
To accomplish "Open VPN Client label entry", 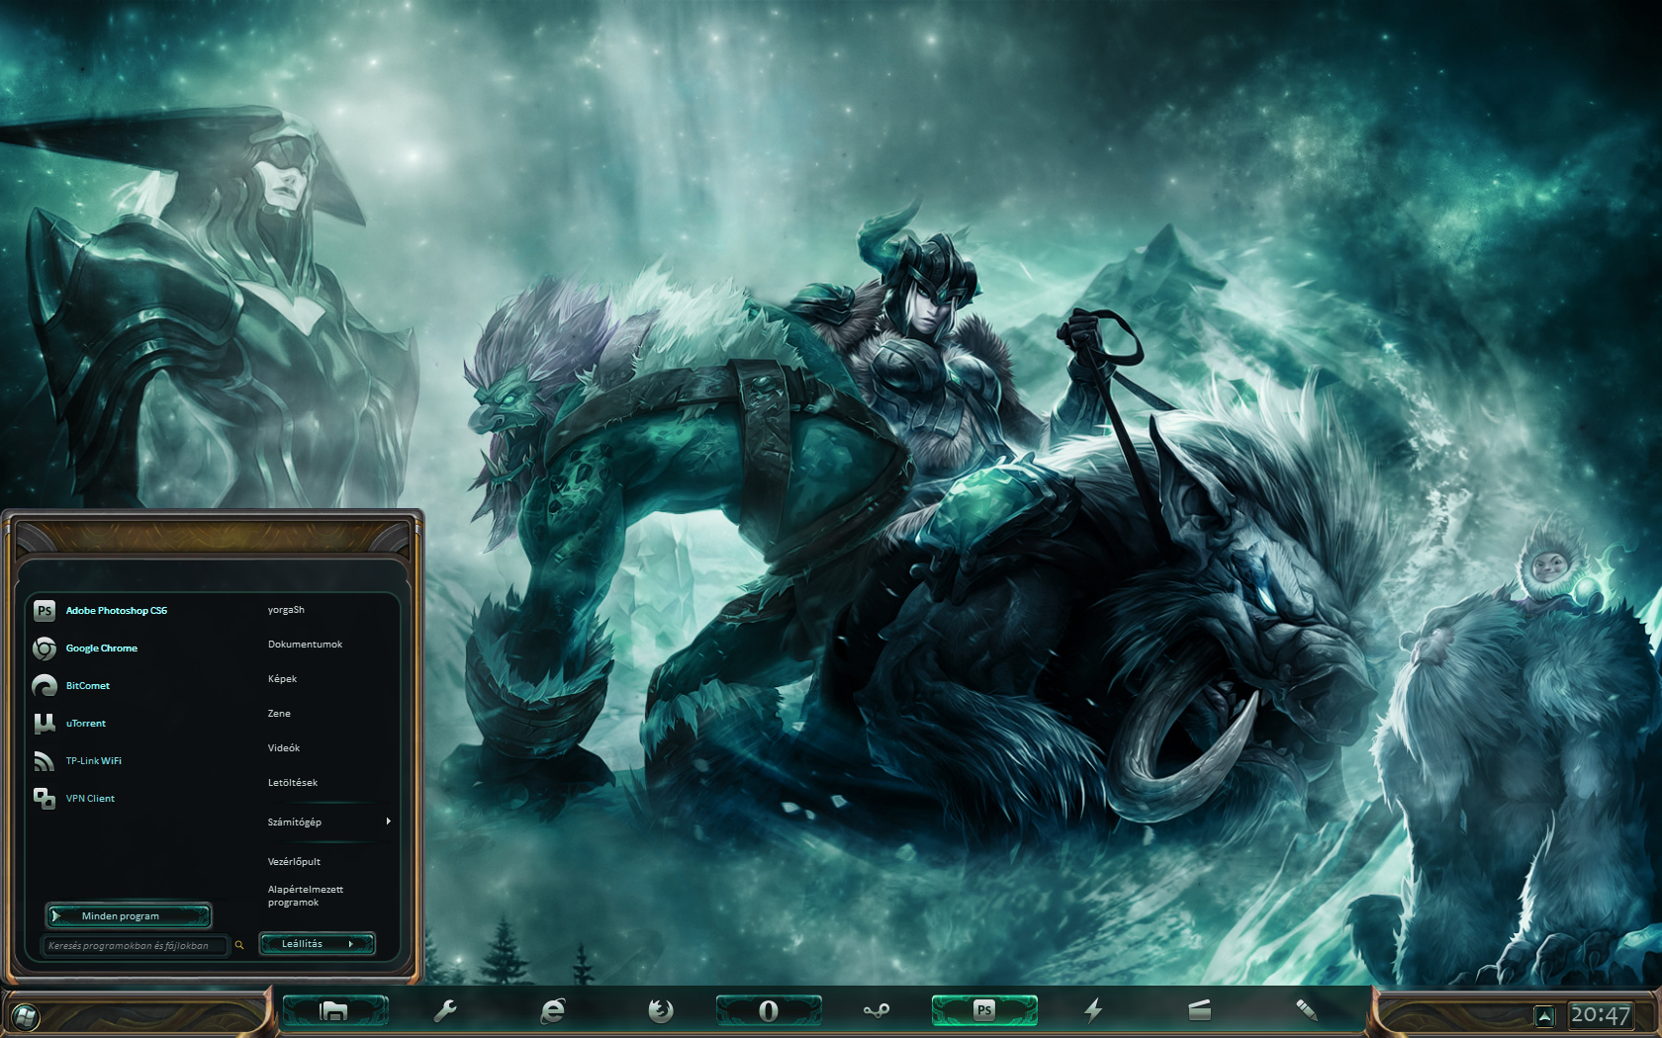I will pos(90,799).
